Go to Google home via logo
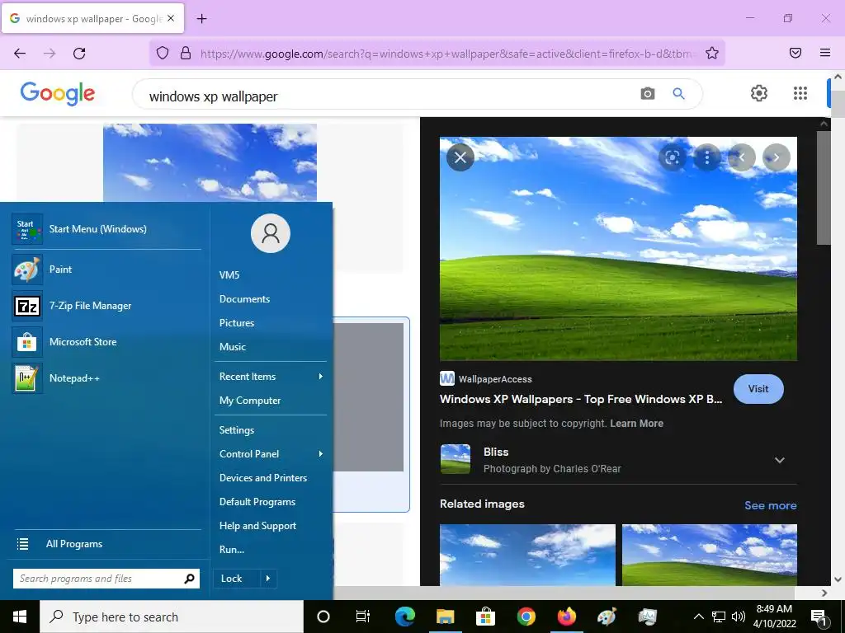Image resolution: width=845 pixels, height=633 pixels. tap(58, 94)
